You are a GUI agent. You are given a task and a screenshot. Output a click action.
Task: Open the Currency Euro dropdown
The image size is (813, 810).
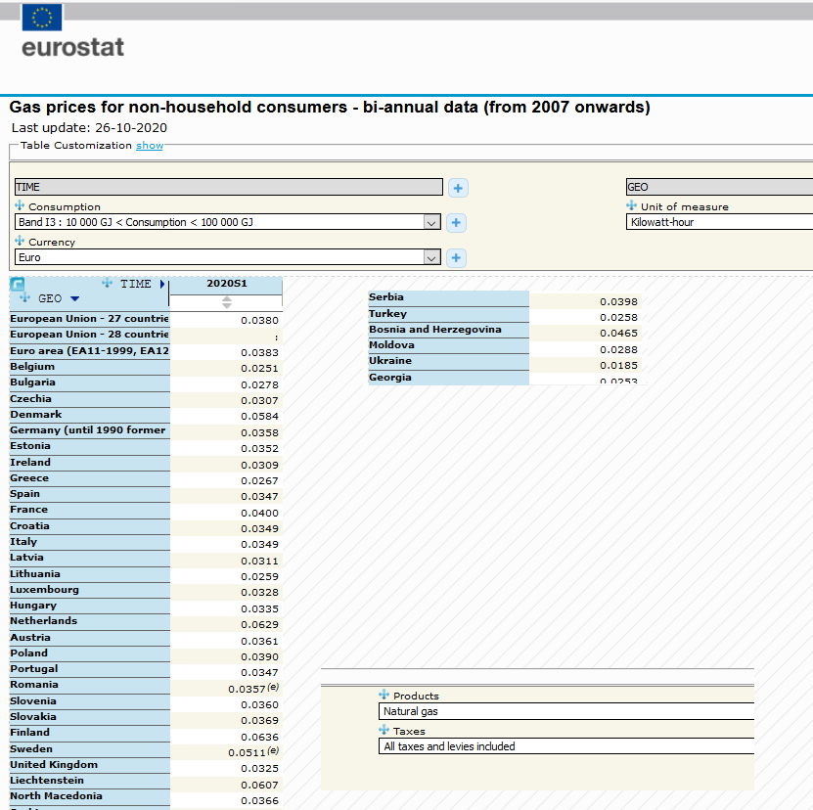[x=228, y=257]
